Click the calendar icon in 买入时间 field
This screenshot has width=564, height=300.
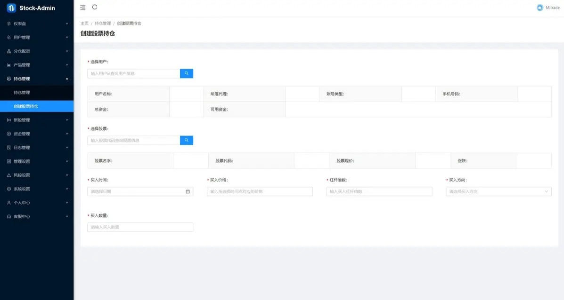(188, 191)
